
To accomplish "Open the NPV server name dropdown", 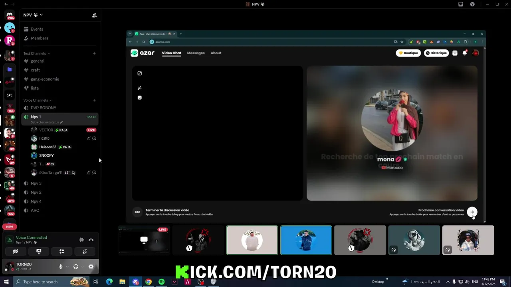I will click(33, 15).
